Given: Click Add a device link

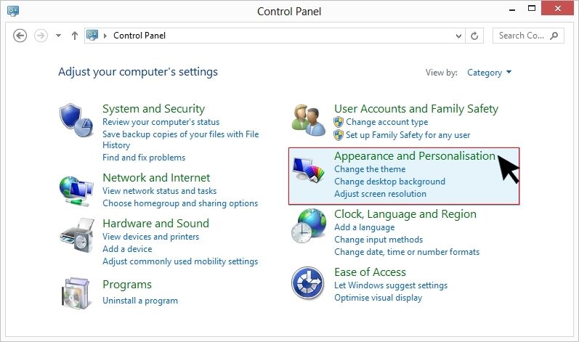Looking at the screenshot, I should point(127,249).
